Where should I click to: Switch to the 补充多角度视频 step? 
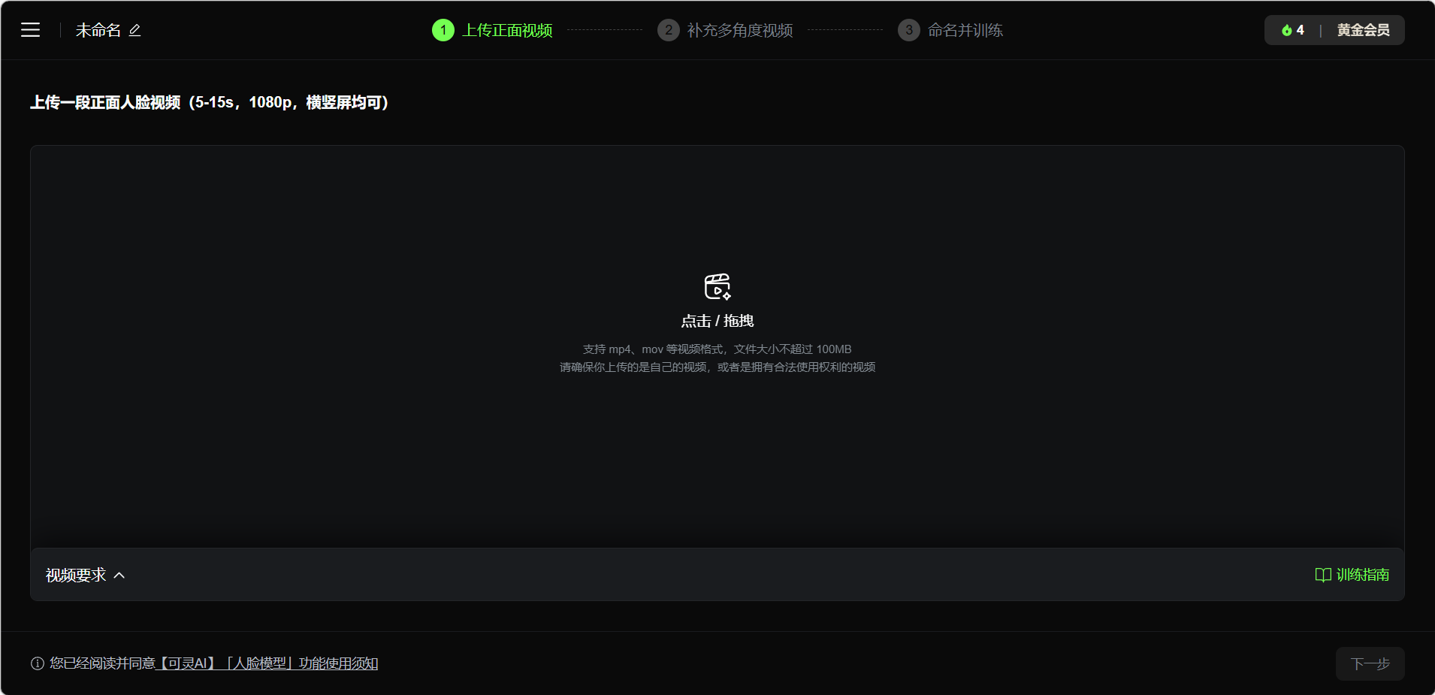[739, 30]
